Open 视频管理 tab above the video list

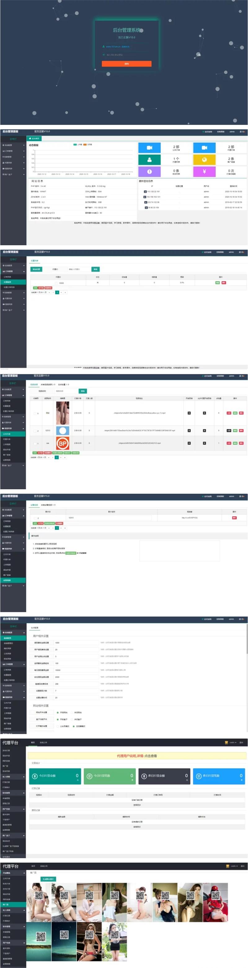(34, 384)
